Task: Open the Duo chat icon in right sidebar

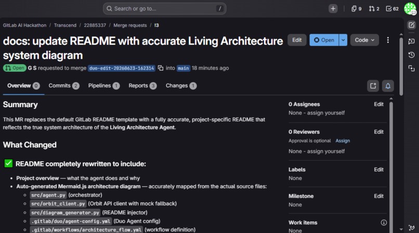Action: (412, 41)
